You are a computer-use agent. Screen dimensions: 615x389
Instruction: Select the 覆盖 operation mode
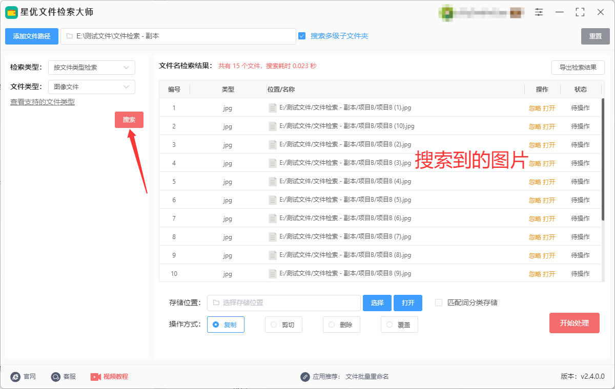(x=399, y=325)
